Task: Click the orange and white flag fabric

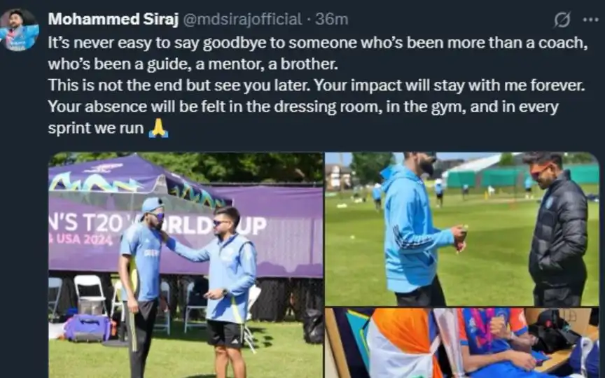Action: tap(401, 343)
